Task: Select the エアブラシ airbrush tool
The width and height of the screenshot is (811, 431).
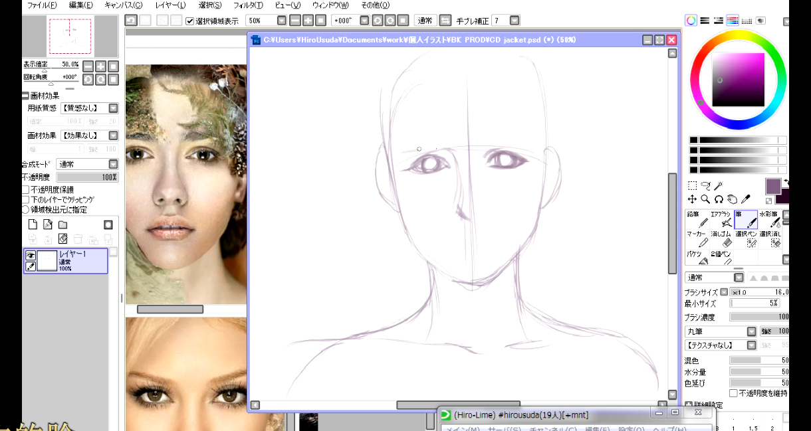Action: [722, 220]
